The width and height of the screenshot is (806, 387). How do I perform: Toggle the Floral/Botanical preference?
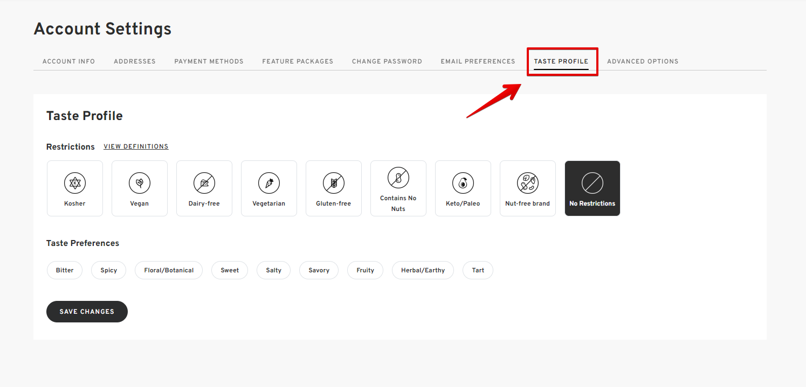point(169,270)
